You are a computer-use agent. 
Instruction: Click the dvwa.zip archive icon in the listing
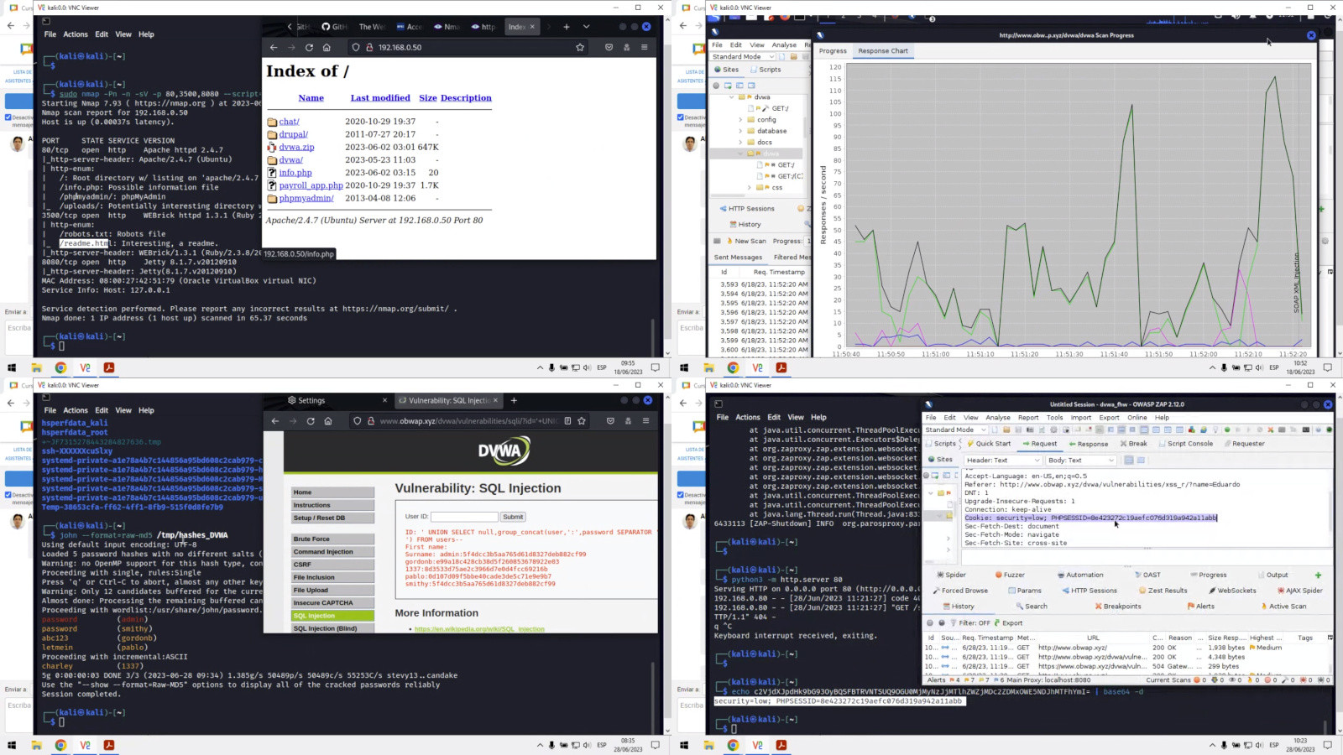click(272, 148)
